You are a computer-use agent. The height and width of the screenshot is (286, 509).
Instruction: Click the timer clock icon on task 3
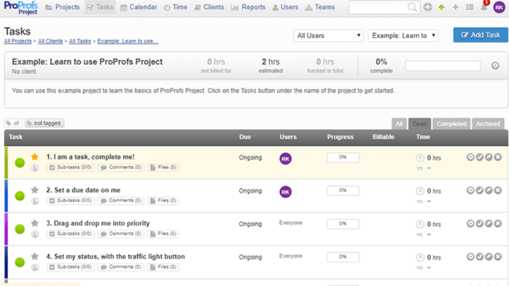click(x=420, y=224)
